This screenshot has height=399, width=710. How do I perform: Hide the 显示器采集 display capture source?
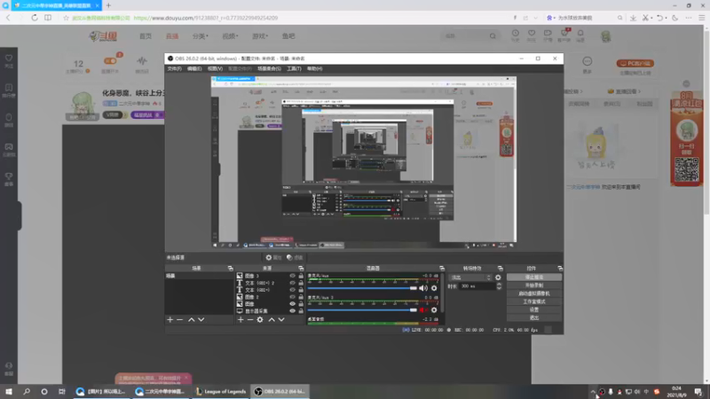point(293,311)
